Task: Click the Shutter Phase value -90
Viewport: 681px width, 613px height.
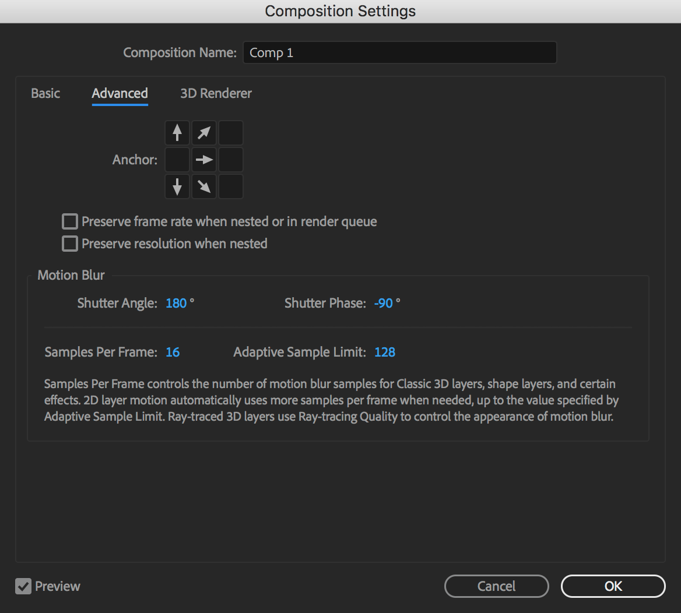Action: tap(384, 303)
